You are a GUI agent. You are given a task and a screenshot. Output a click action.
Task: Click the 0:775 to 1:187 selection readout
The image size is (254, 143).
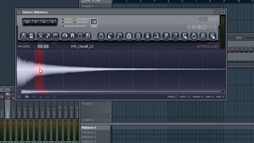pyautogui.click(x=208, y=46)
